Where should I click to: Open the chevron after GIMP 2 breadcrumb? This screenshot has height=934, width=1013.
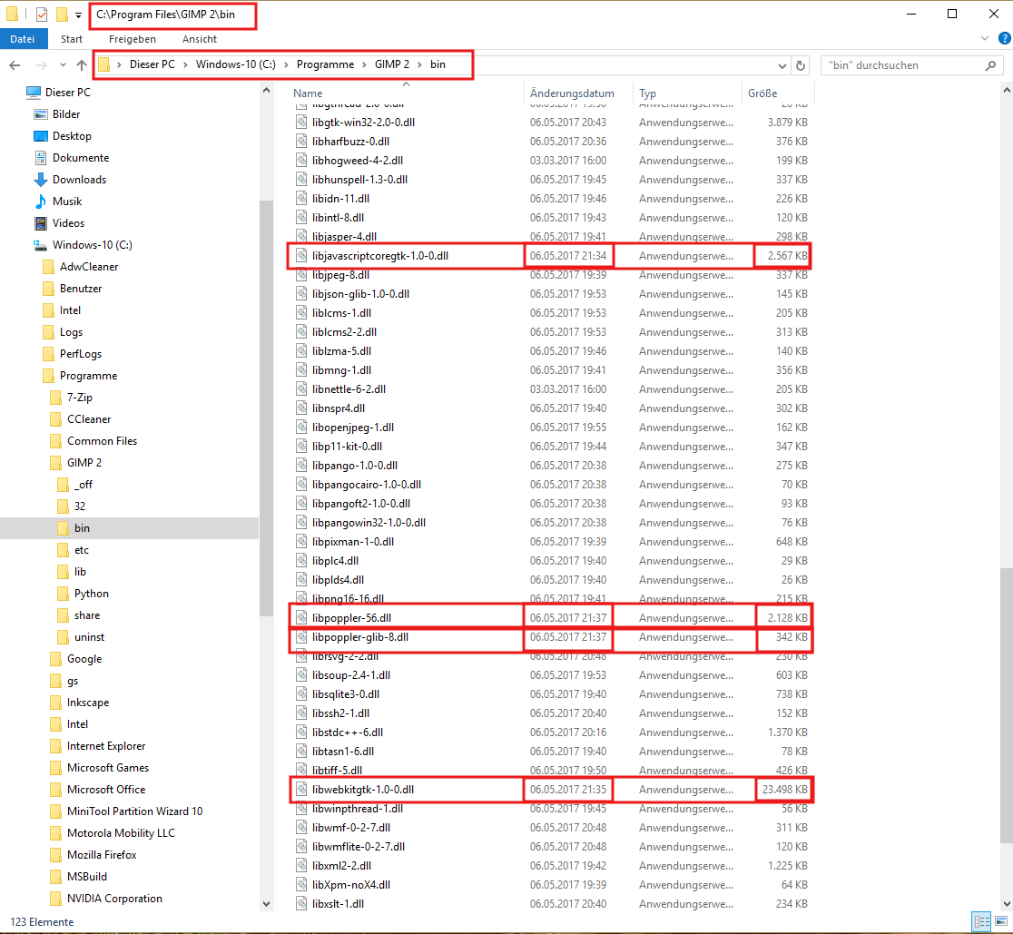click(x=420, y=64)
